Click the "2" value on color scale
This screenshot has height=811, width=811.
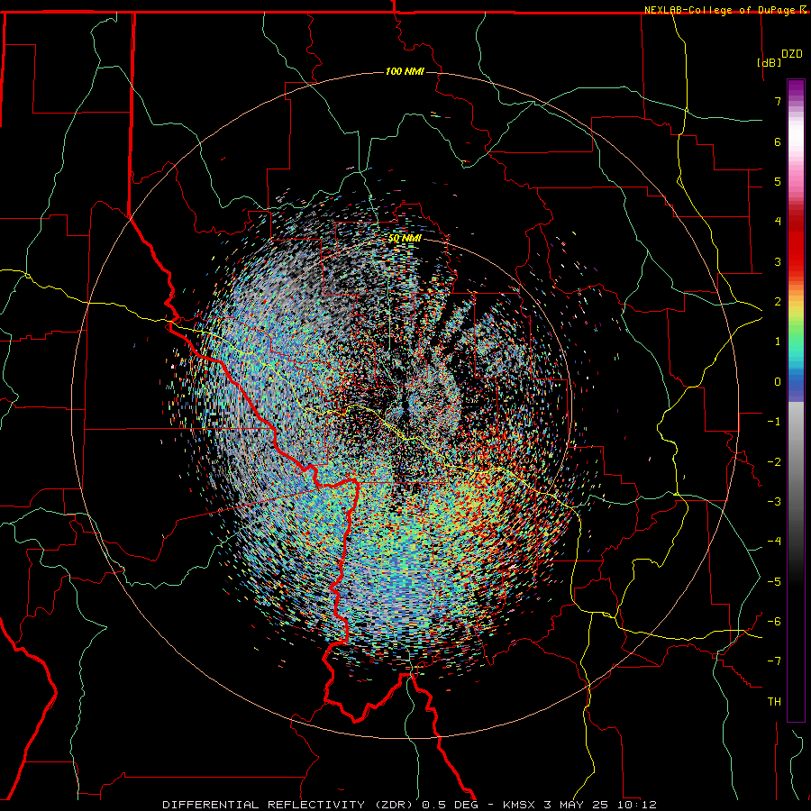[x=778, y=302]
